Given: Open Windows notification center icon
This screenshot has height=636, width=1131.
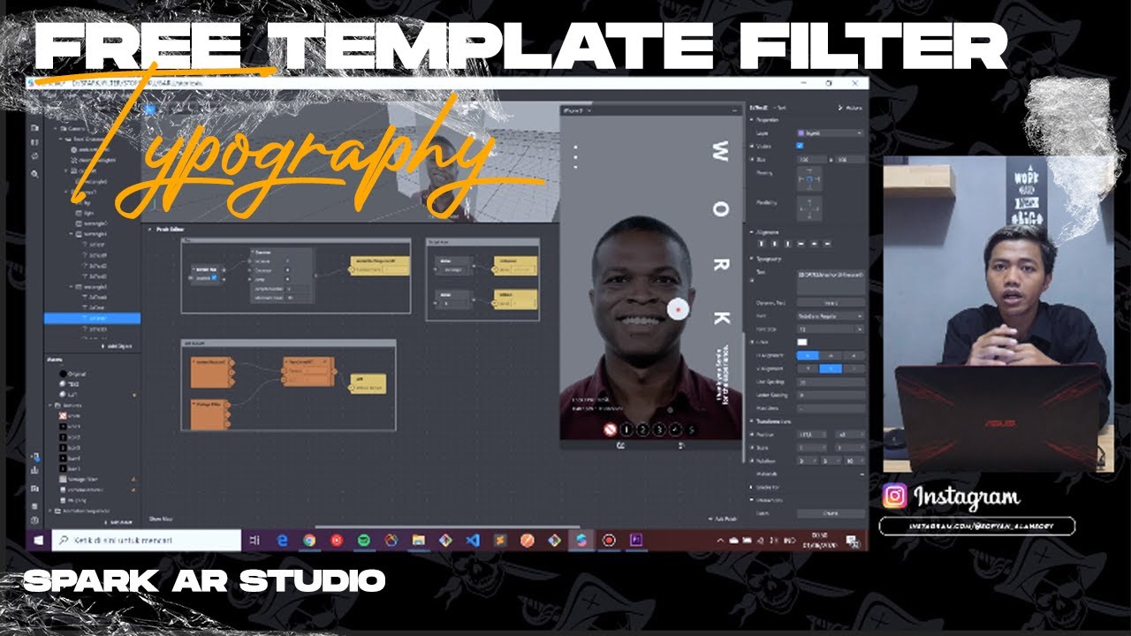Looking at the screenshot, I should coord(853,540).
